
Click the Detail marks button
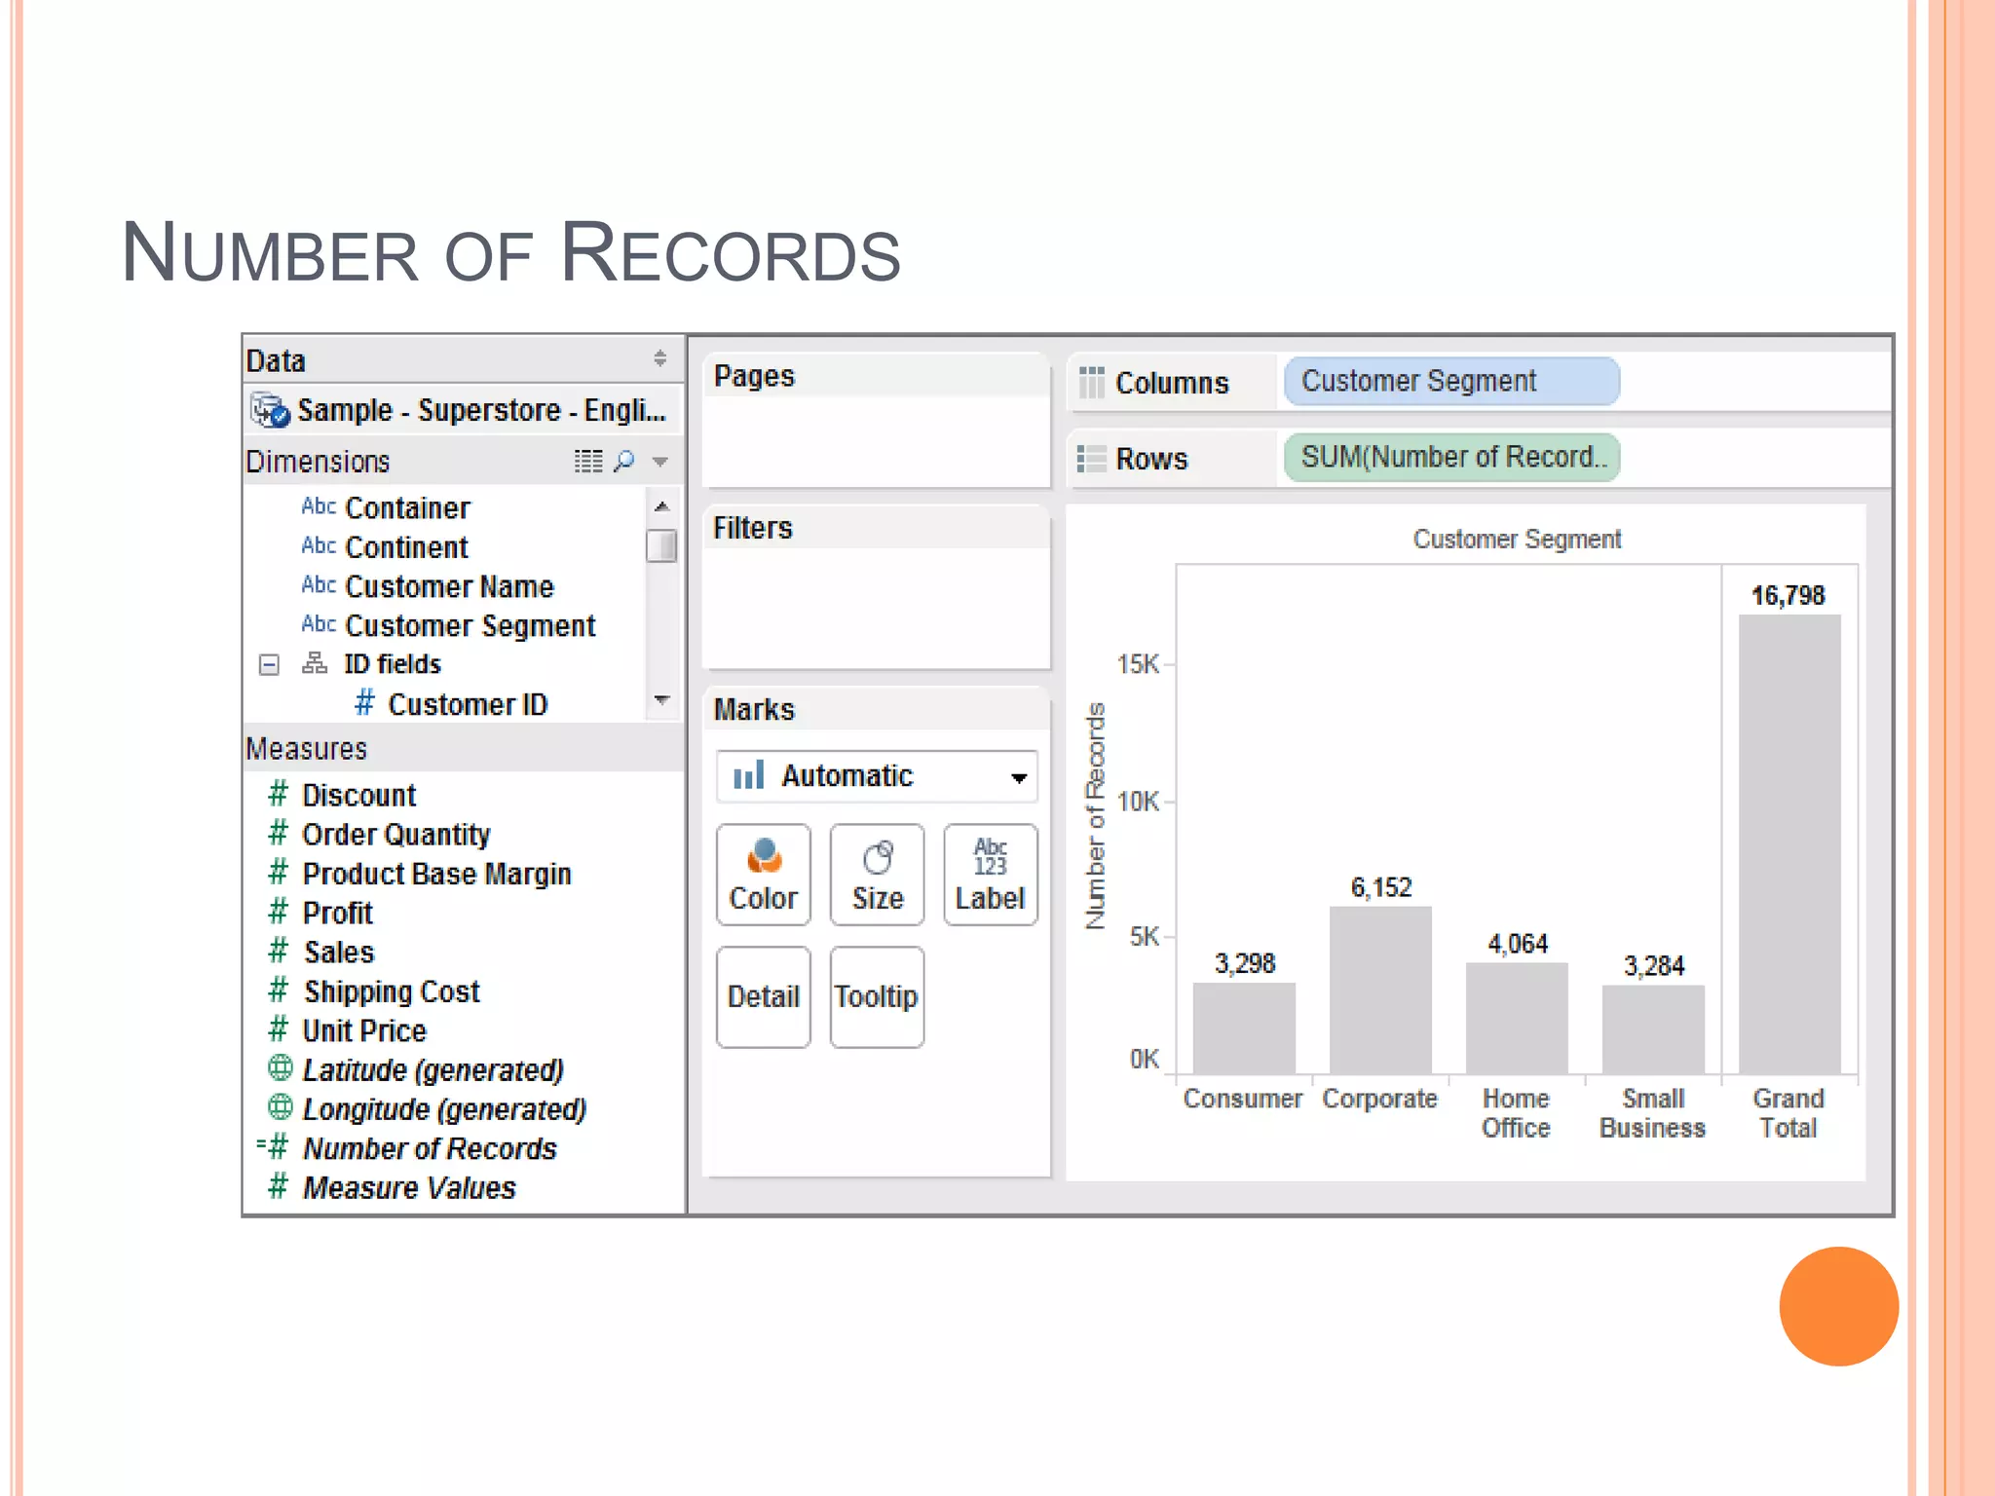click(763, 997)
